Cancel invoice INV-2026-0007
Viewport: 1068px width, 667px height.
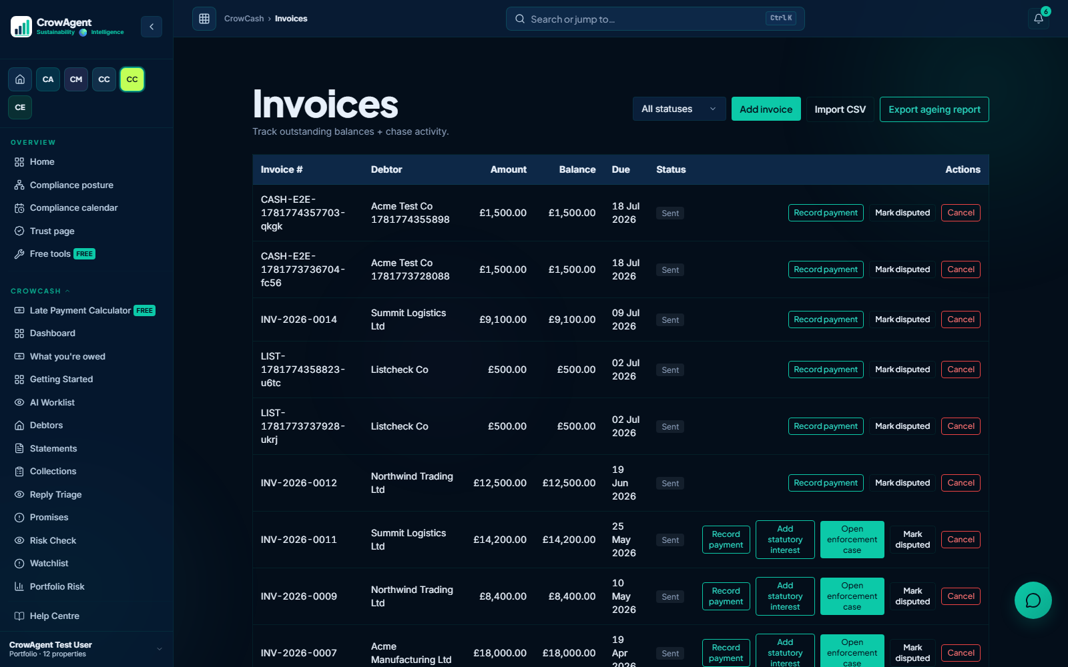(x=961, y=653)
